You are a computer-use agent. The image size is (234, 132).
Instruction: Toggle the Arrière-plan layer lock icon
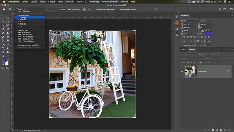click(229, 71)
